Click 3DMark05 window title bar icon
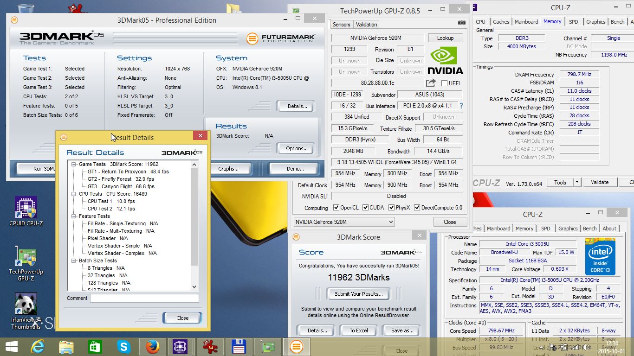This screenshot has width=634, height=356. click(x=14, y=20)
